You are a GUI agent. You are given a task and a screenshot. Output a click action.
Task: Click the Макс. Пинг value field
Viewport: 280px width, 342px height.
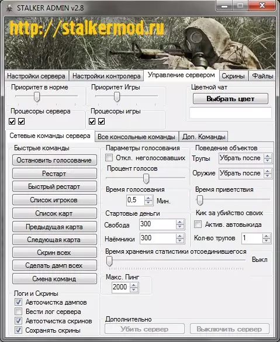120,287
